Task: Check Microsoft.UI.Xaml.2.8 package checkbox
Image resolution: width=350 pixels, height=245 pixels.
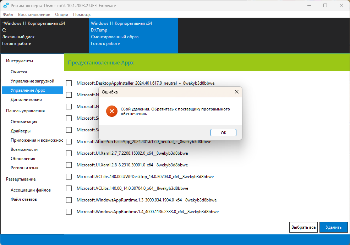Action: pyautogui.click(x=69, y=165)
